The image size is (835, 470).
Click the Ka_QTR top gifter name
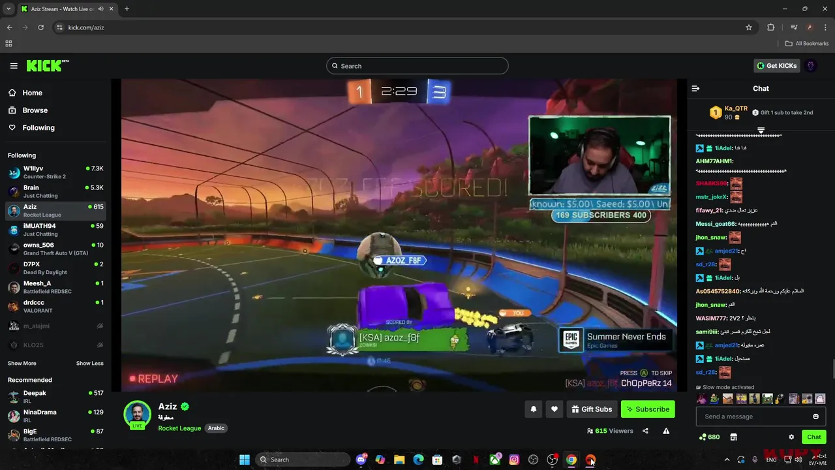736,108
